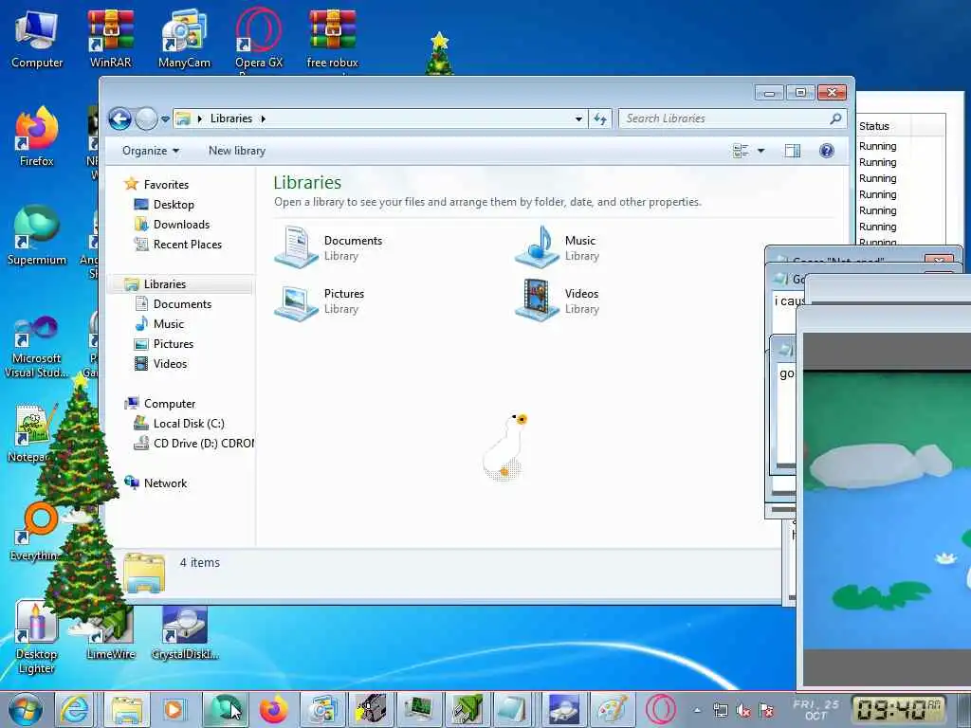Expand the root arrow before Libraries in address bar
Viewport: 971px width, 728px height.
click(199, 118)
